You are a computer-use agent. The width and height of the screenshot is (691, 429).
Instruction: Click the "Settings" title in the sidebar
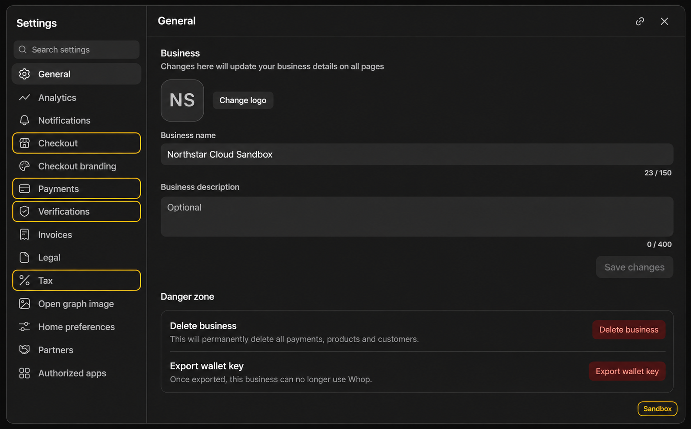coord(36,23)
